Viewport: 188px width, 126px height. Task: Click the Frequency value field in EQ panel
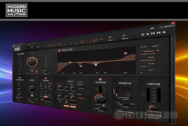point(151,64)
